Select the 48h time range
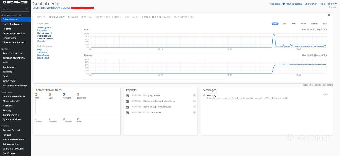 (x=293, y=24)
